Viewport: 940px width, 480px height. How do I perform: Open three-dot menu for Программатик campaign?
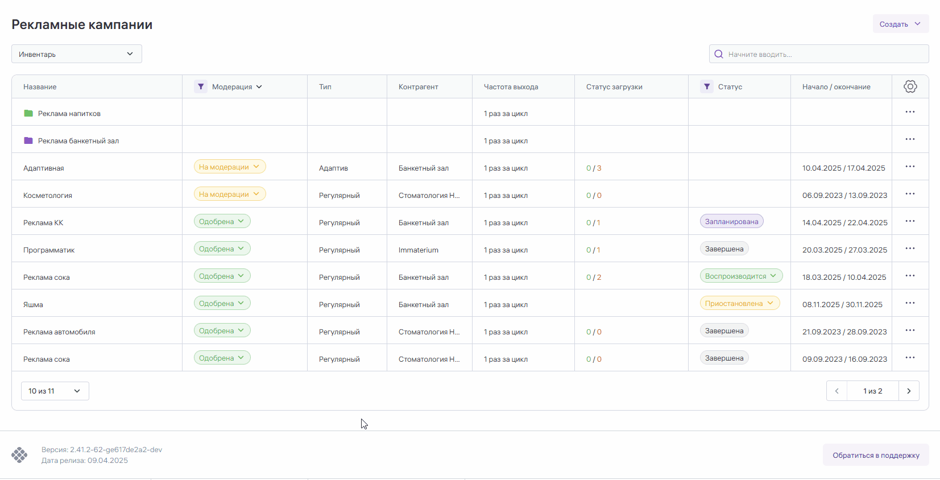pos(910,249)
